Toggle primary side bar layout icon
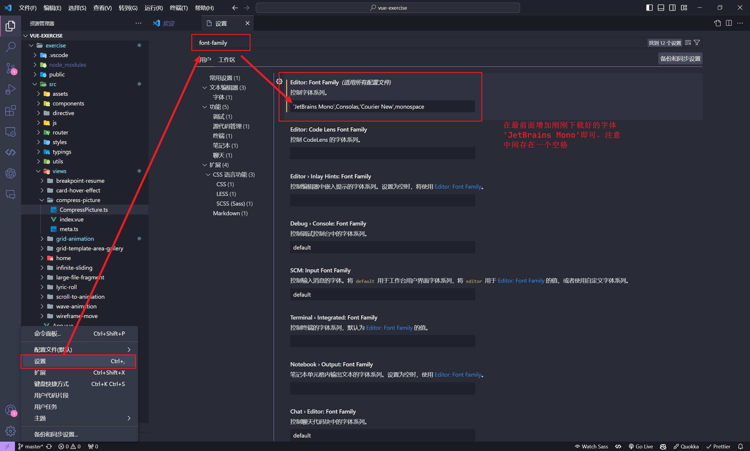Viewport: 750px width, 451px height. 650,8
